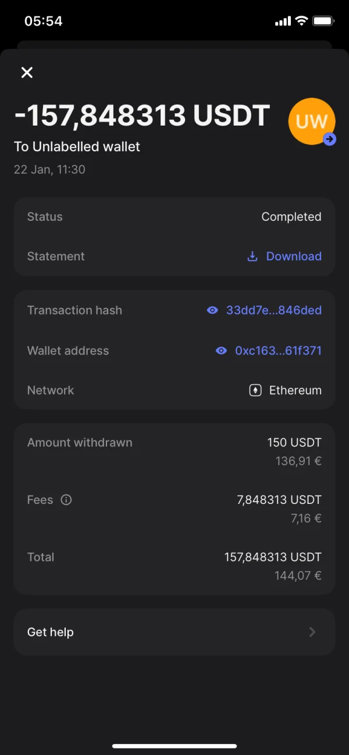349x755 pixels.
Task: Tap the blue arrow badge on avatar
Action: [x=330, y=139]
